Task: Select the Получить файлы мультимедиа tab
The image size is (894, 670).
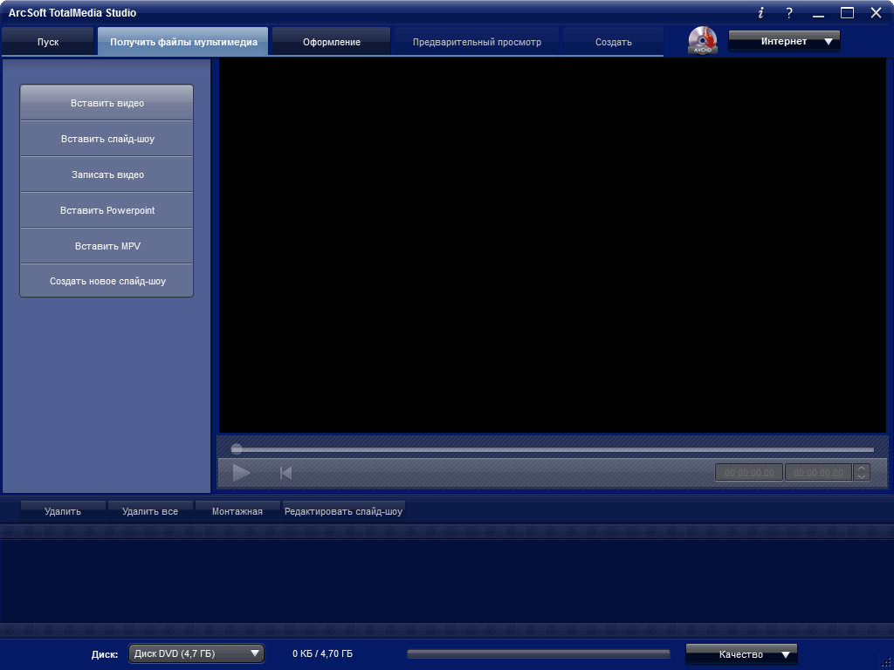Action: pyautogui.click(x=183, y=42)
